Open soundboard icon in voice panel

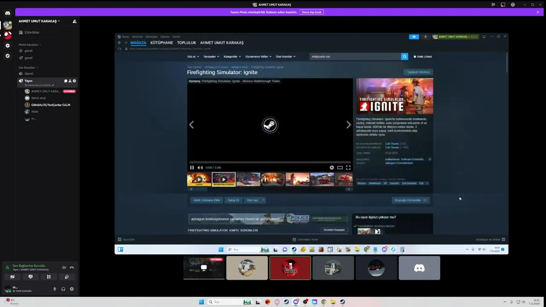pyautogui.click(x=67, y=277)
